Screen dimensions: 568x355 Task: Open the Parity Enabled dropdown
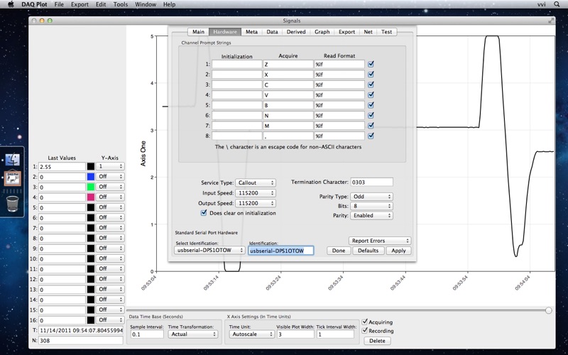(x=371, y=215)
